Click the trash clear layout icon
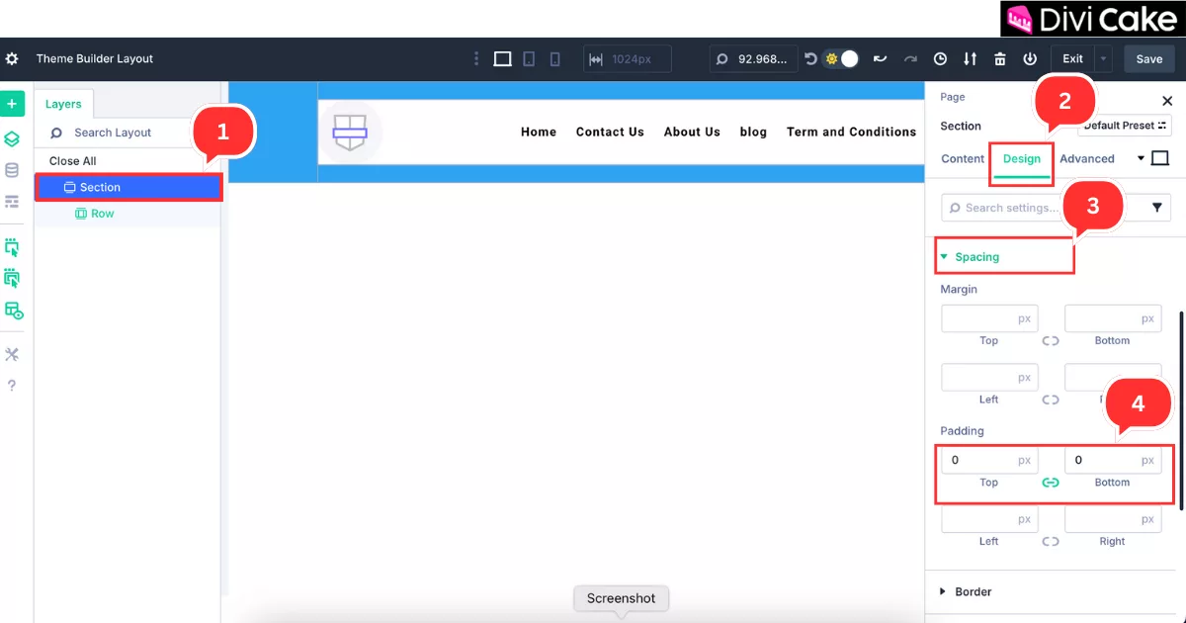This screenshot has width=1186, height=623. [x=1000, y=59]
